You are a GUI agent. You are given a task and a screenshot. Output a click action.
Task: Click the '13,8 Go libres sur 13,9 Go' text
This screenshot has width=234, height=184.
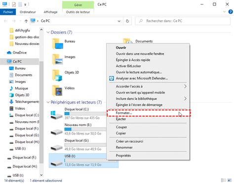(x=83, y=165)
